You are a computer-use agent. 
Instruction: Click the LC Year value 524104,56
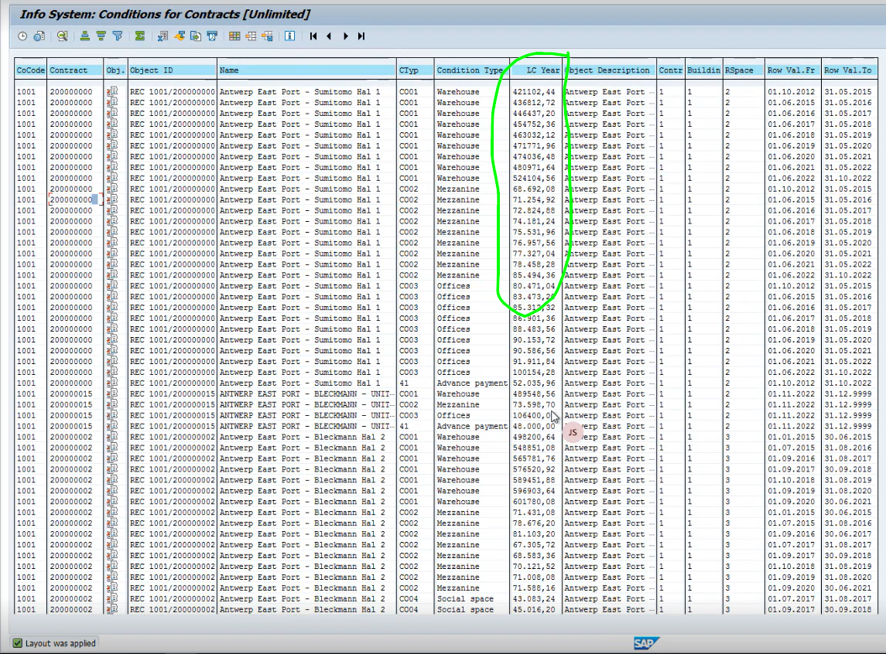tap(534, 178)
